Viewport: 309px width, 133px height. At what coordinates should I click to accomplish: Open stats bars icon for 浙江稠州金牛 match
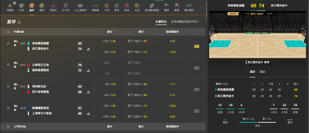pos(88,49)
